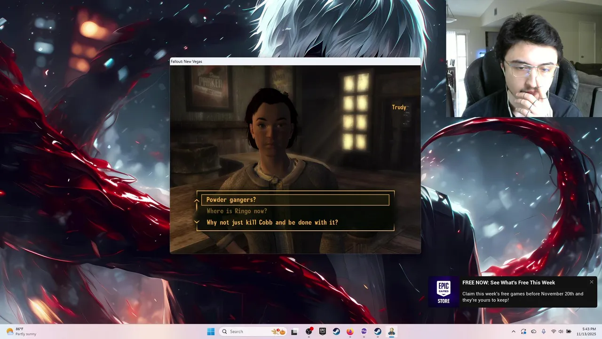The width and height of the screenshot is (602, 339).
Task: Dismiss the Epic Games notification with X
Action: pyautogui.click(x=591, y=282)
